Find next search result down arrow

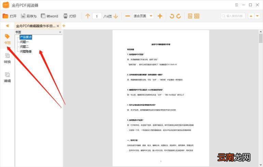pos(257,16)
